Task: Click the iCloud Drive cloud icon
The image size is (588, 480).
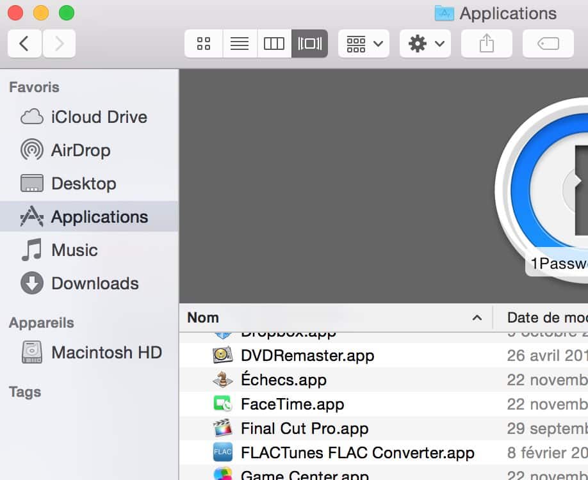Action: point(32,117)
